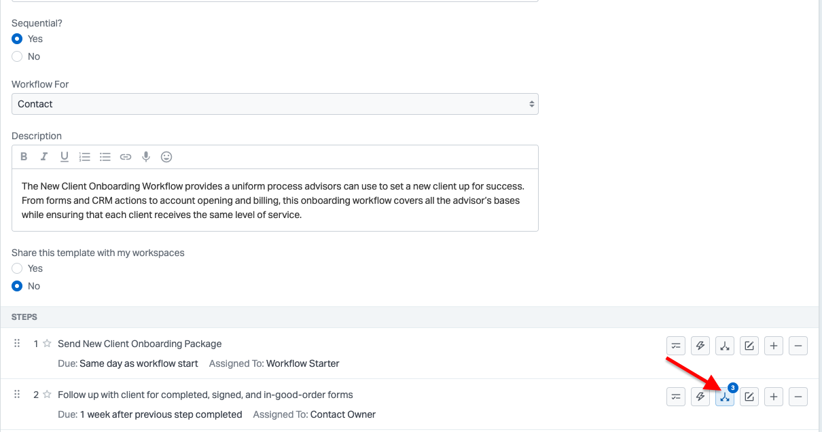Select "No" for Sequential option
The image size is (822, 432).
18,56
